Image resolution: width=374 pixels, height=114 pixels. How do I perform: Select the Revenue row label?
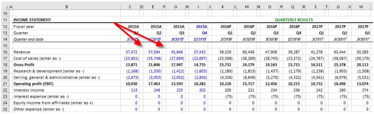pos(22,52)
